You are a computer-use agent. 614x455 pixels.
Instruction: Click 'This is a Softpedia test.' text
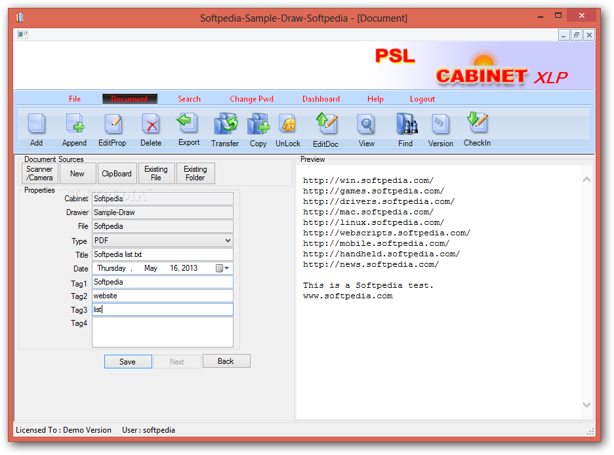(x=368, y=286)
